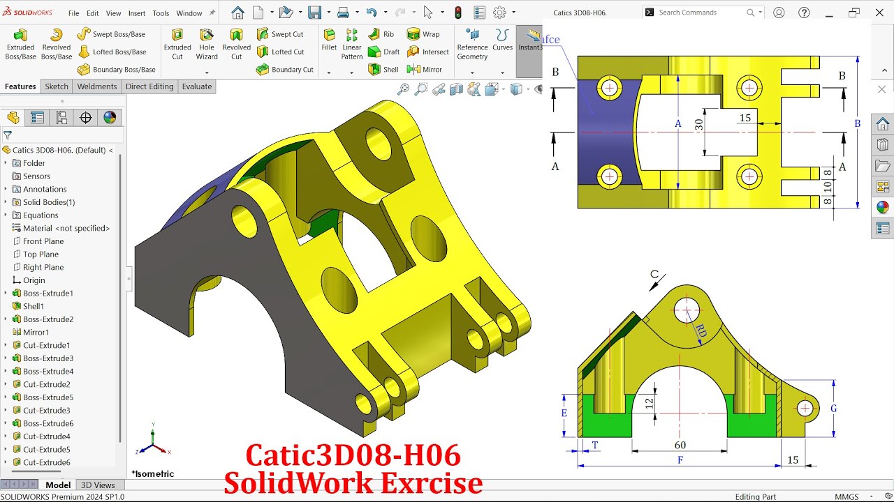The width and height of the screenshot is (894, 502).
Task: Open the File menu
Action: coord(73,13)
